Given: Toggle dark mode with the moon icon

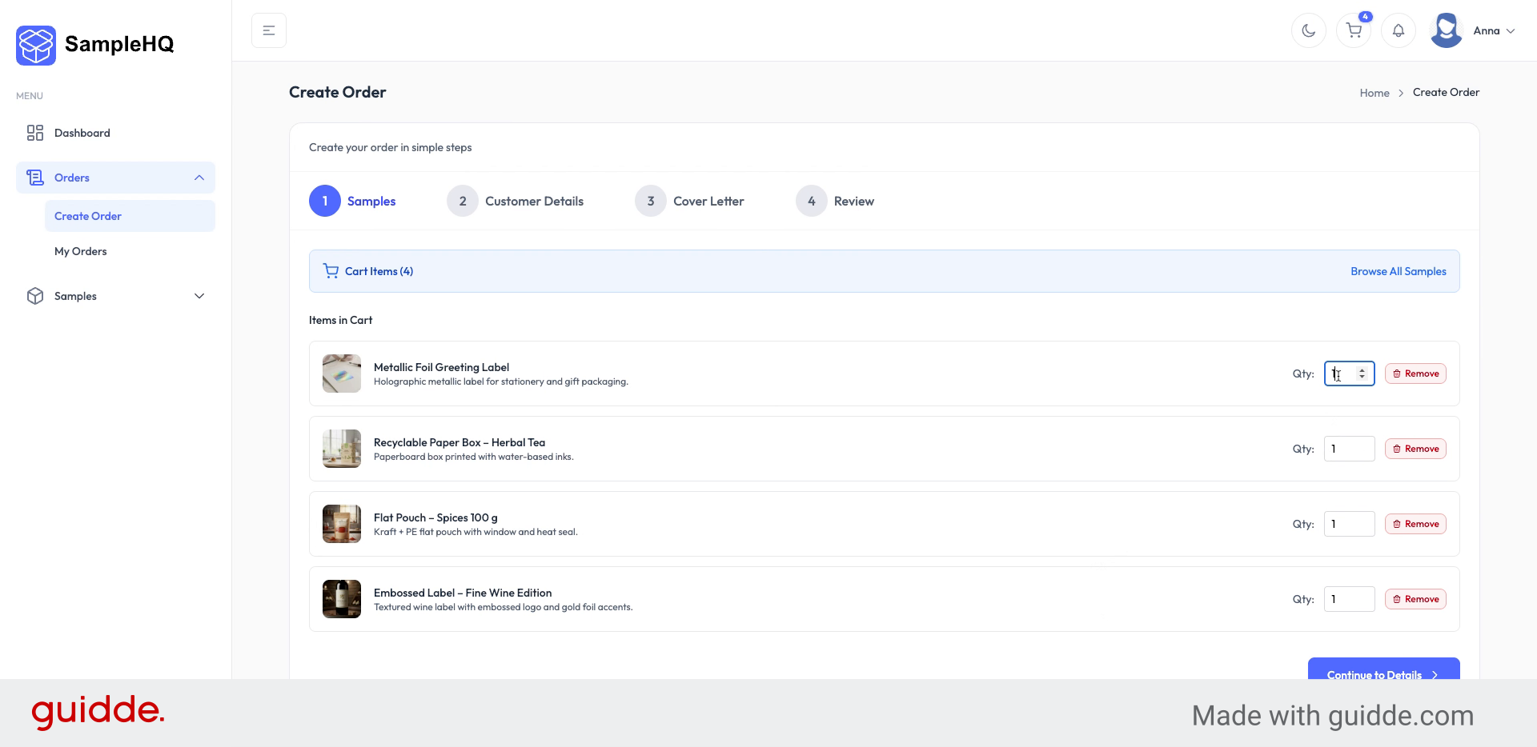Looking at the screenshot, I should pos(1308,30).
